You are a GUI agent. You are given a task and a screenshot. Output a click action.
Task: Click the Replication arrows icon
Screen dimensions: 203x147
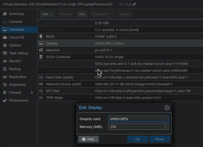point(5,77)
